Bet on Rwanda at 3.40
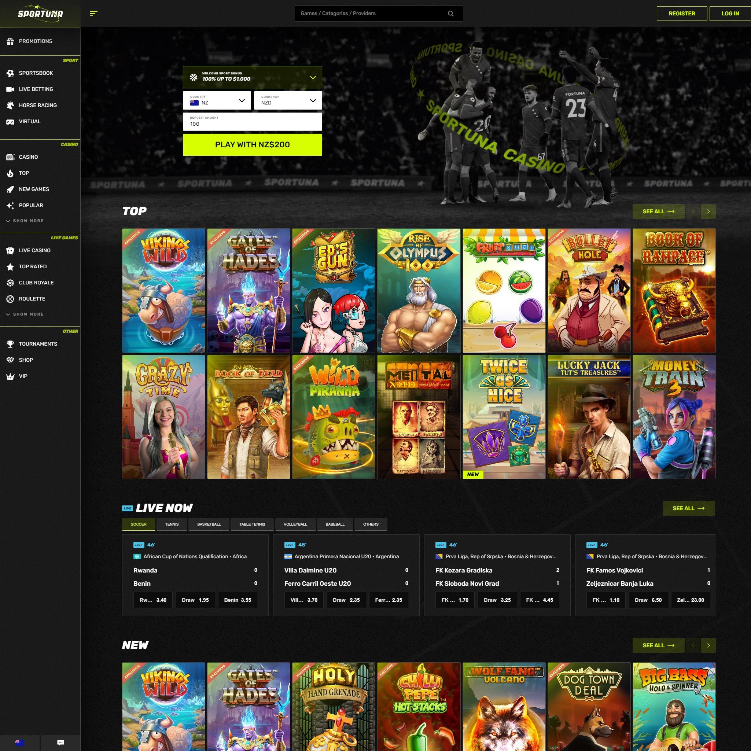 (153, 600)
